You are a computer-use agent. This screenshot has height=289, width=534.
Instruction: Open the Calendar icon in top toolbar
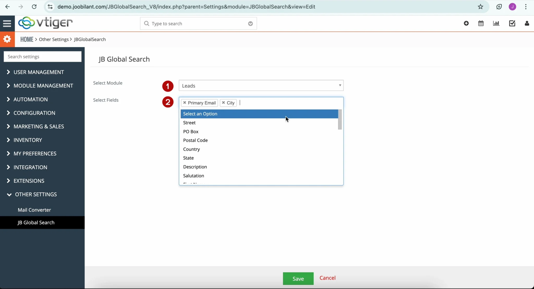pyautogui.click(x=481, y=23)
